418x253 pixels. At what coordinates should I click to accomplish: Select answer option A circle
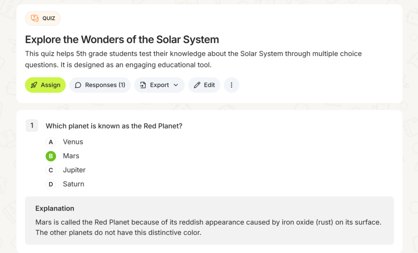click(x=51, y=142)
